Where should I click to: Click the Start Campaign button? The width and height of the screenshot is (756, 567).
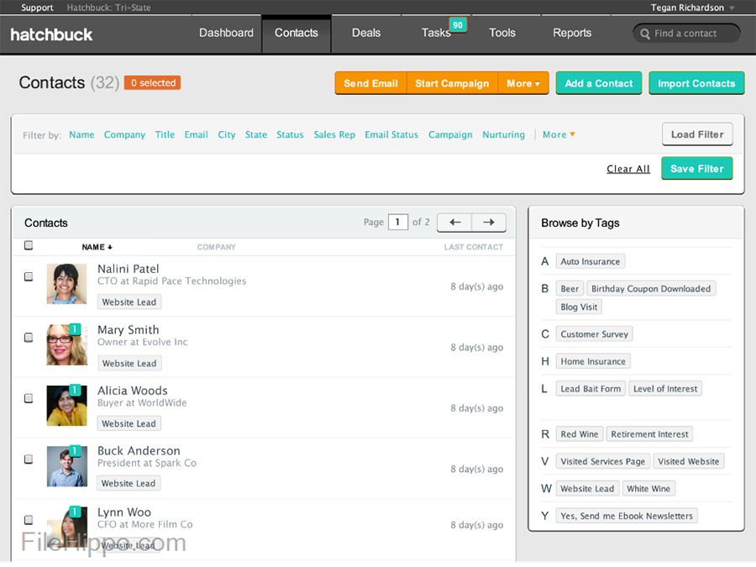[x=452, y=83]
